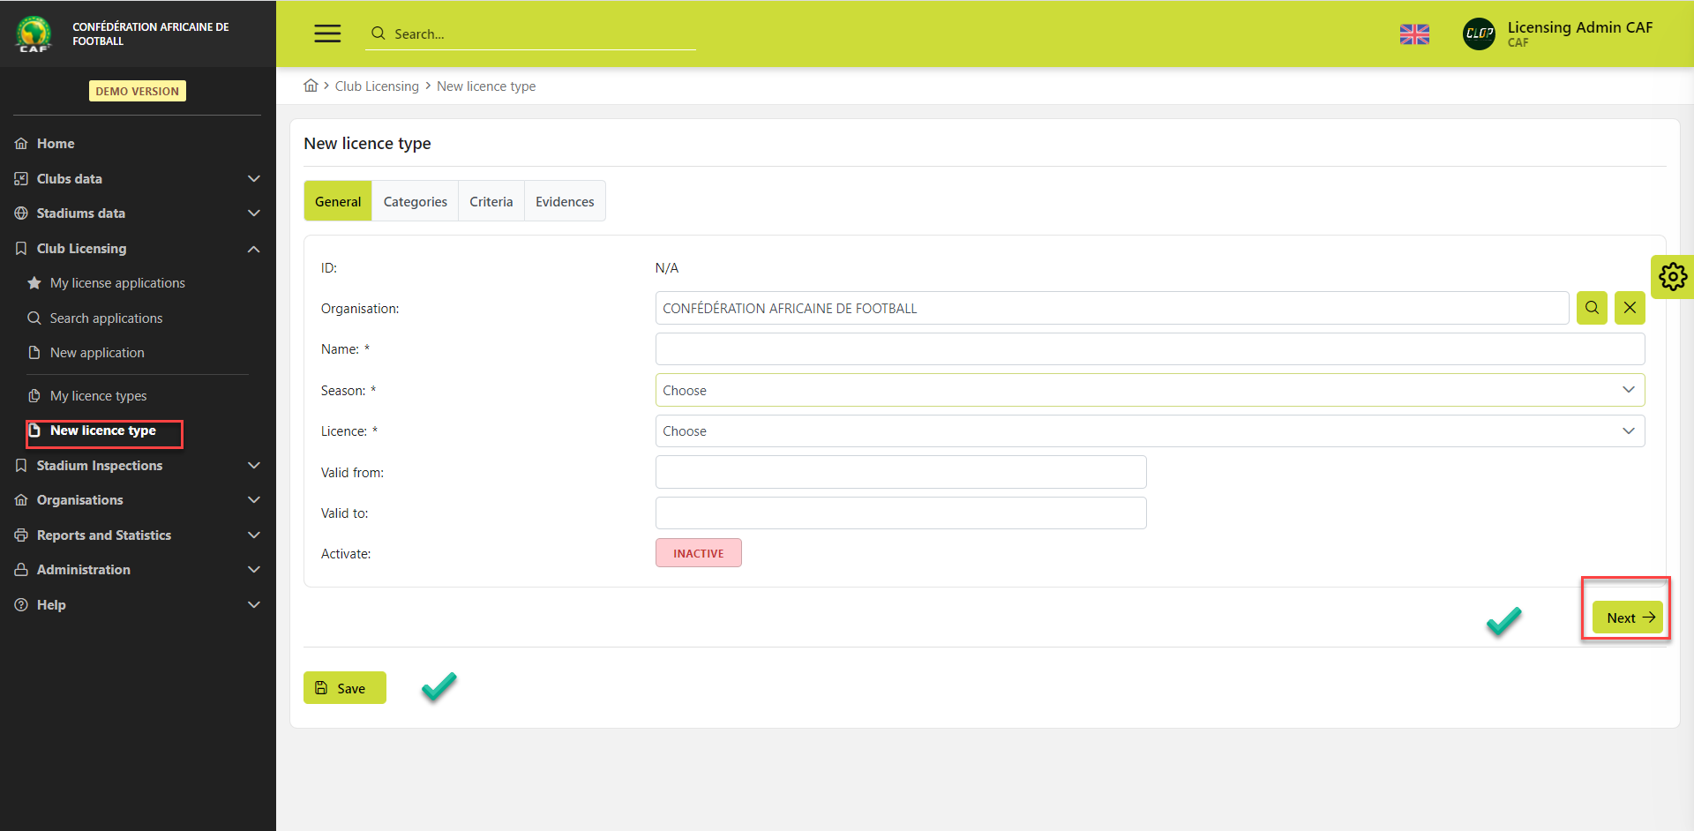The image size is (1694, 831).
Task: Click the Next button
Action: click(x=1628, y=618)
